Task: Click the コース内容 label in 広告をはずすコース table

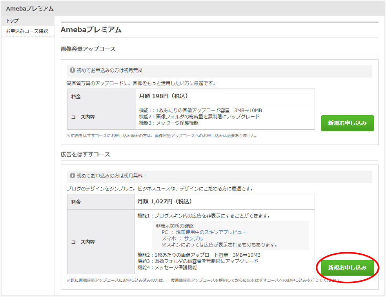Action: pyautogui.click(x=83, y=242)
